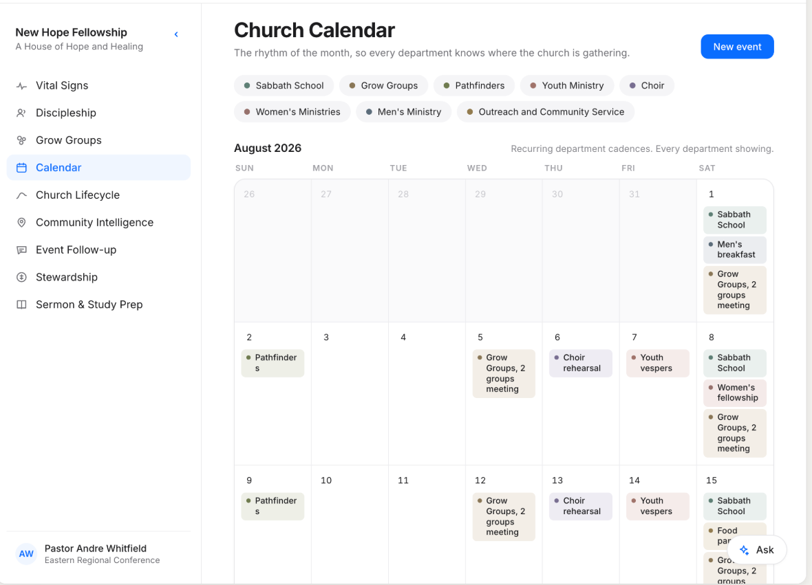Screen dimensions: 812x585
Task: Click the Church Calendar page title
Action: [x=314, y=30]
